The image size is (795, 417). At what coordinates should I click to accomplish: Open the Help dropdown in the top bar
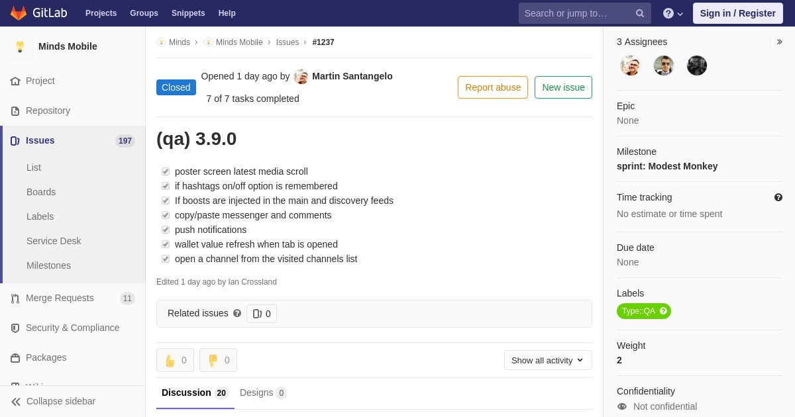(672, 13)
